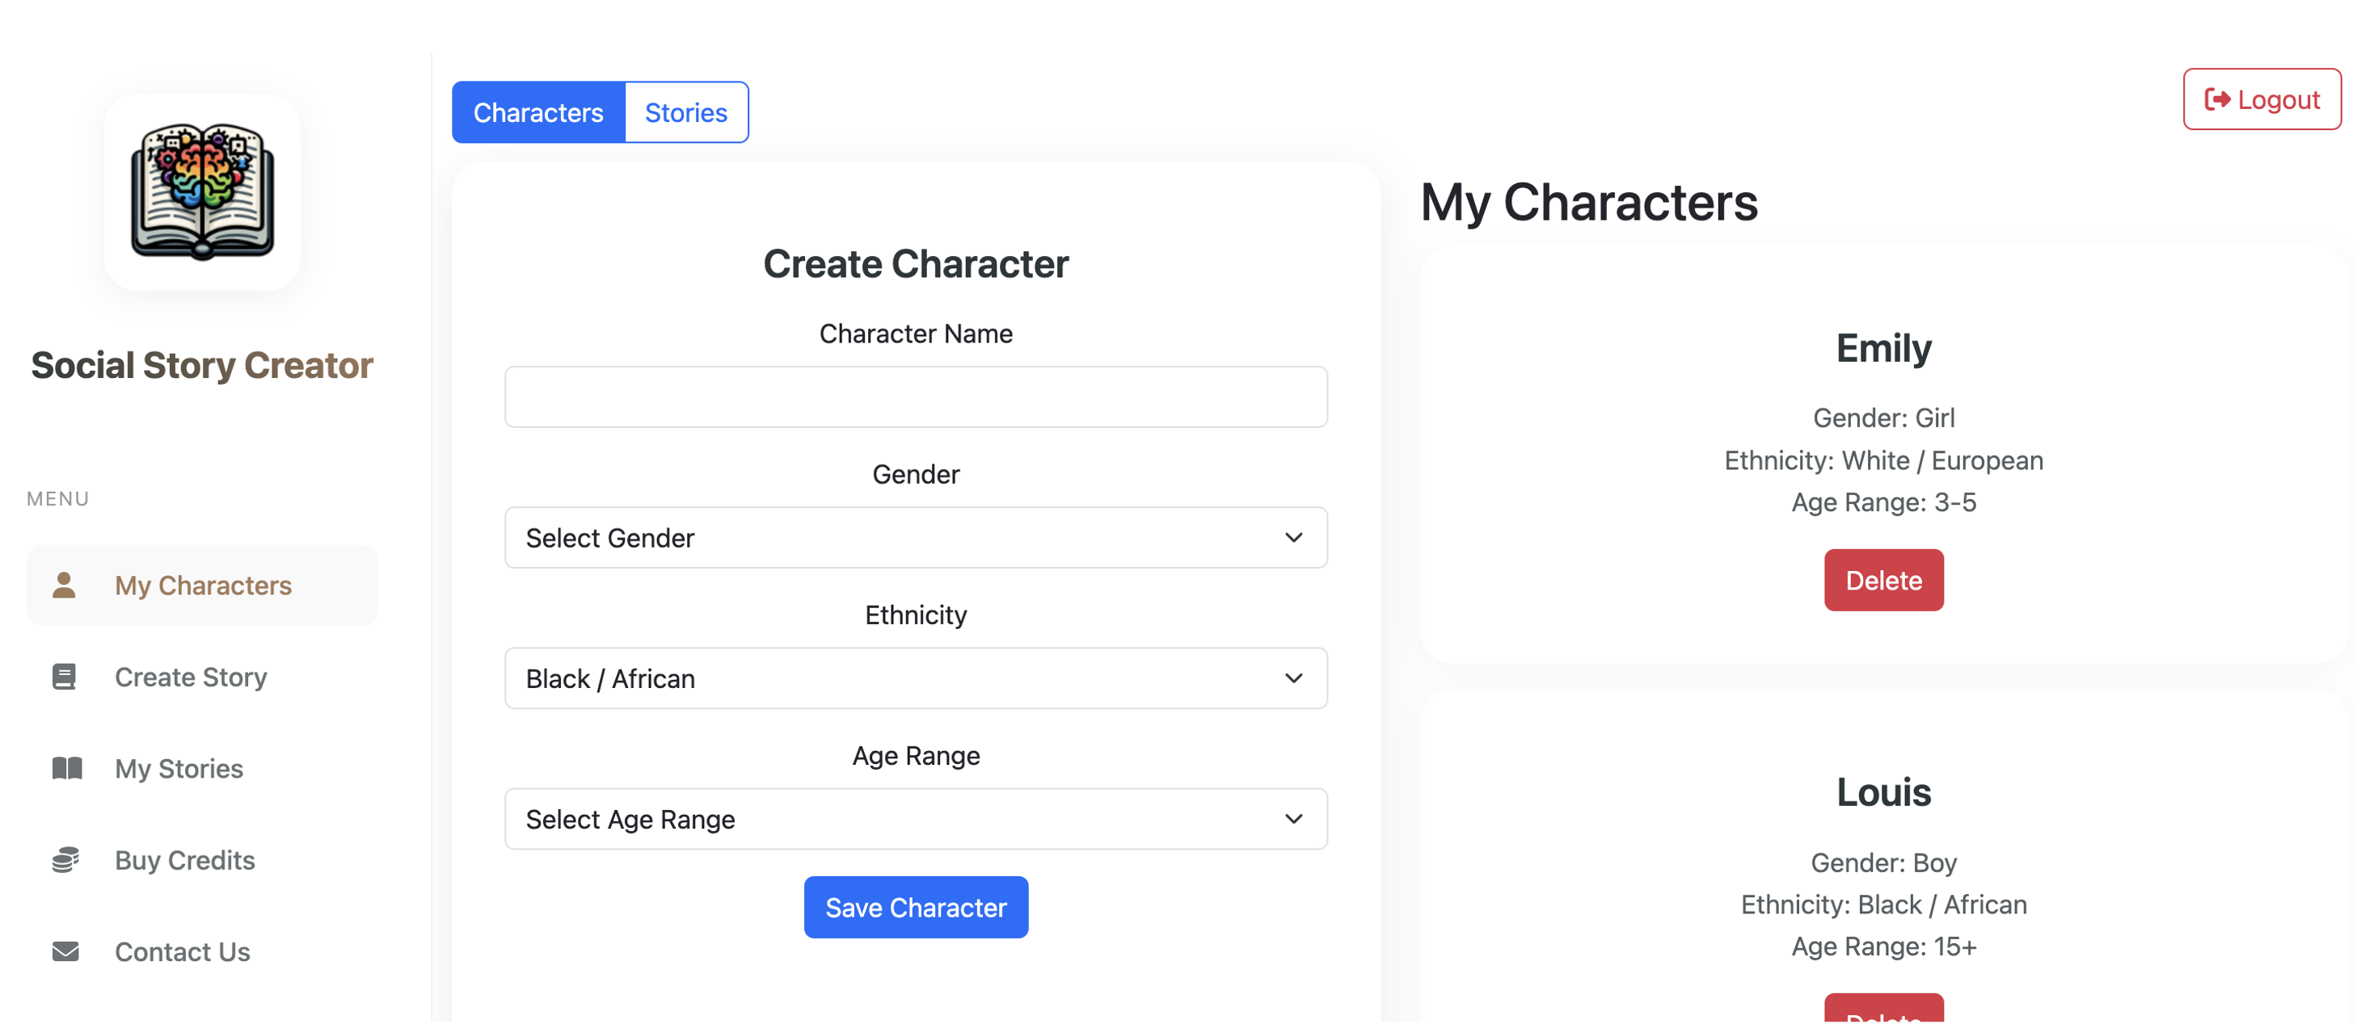Open the Select Gender dropdown

(915, 538)
